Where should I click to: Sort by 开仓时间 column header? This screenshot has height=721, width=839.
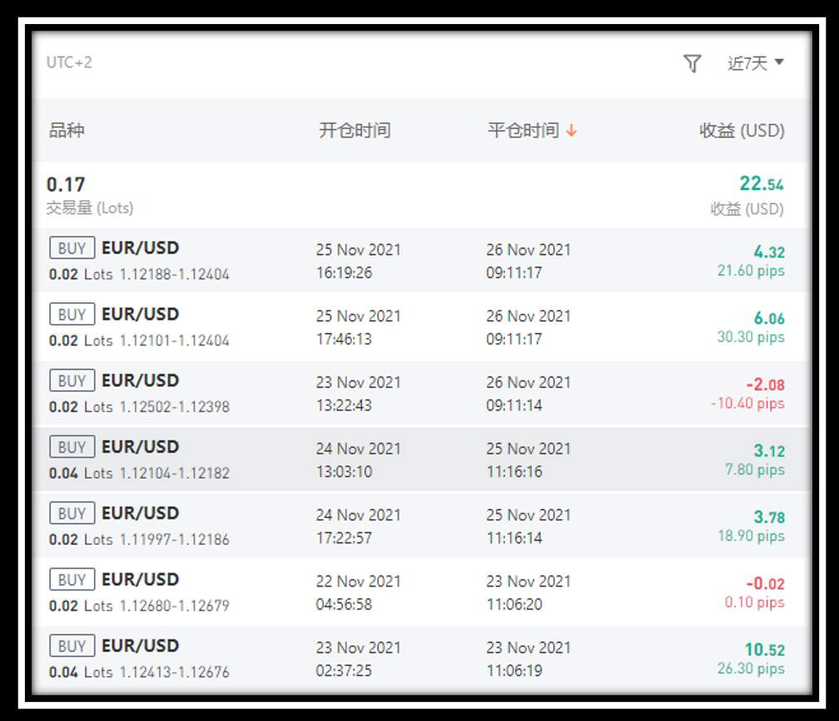click(355, 130)
